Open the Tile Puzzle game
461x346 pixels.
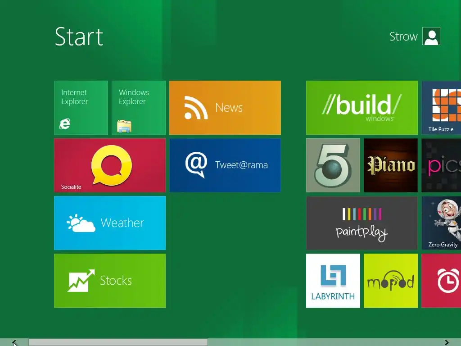click(441, 108)
